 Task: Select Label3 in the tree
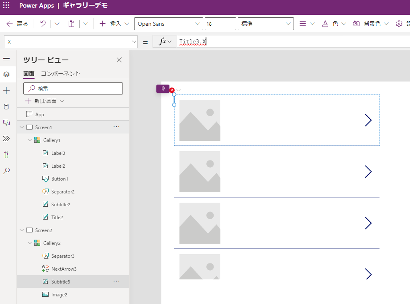point(58,153)
